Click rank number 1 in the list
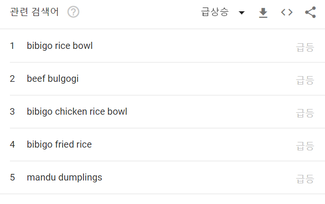The width and height of the screenshot is (325, 204). click(12, 46)
